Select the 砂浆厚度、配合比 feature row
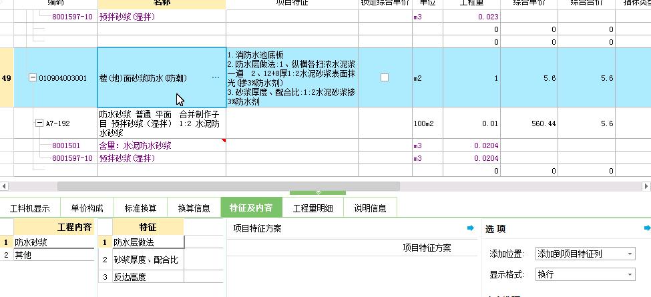The width and height of the screenshot is (651, 297). click(145, 260)
